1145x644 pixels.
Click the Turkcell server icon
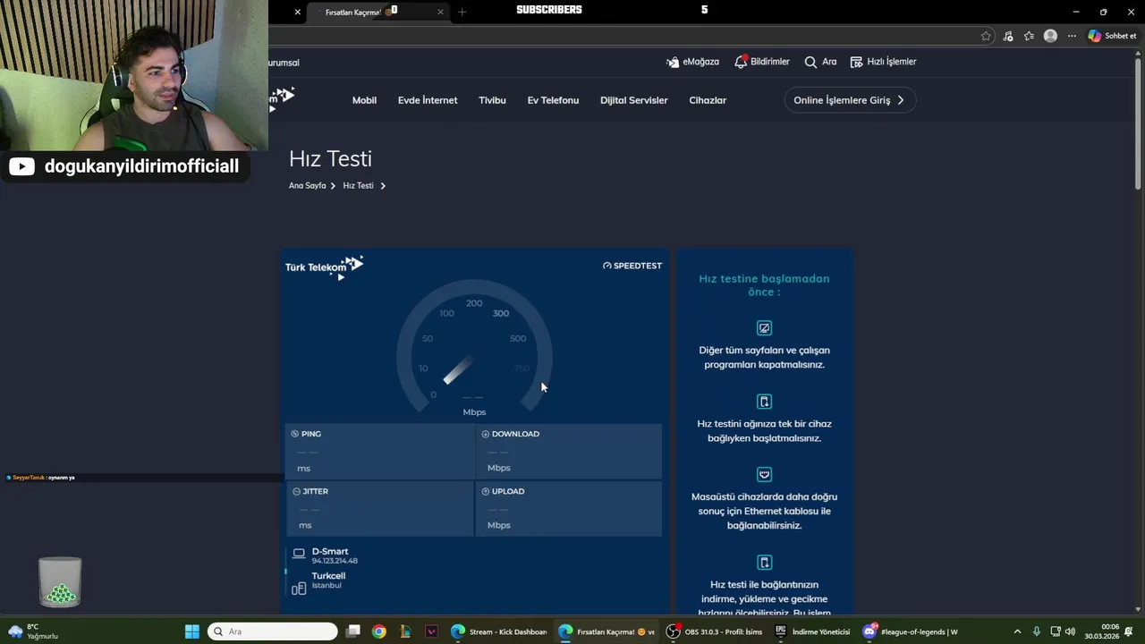pos(299,588)
